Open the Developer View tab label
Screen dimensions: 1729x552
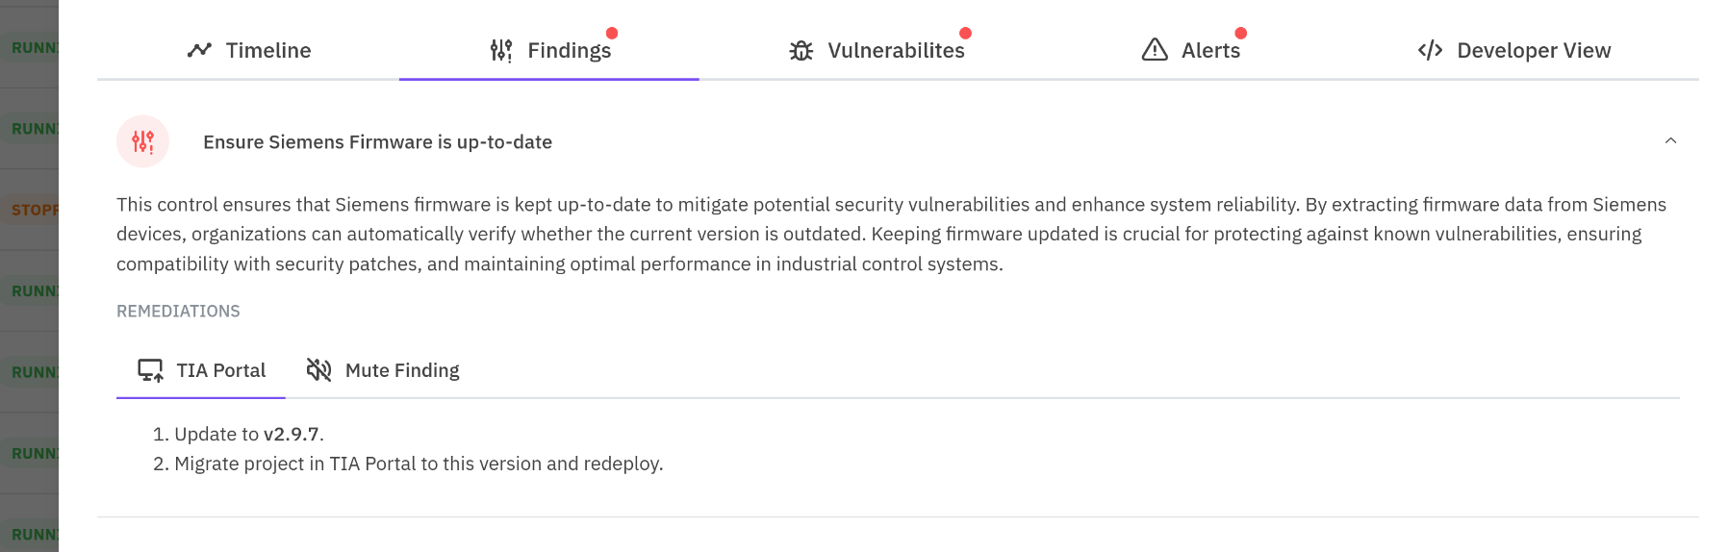point(1533,50)
